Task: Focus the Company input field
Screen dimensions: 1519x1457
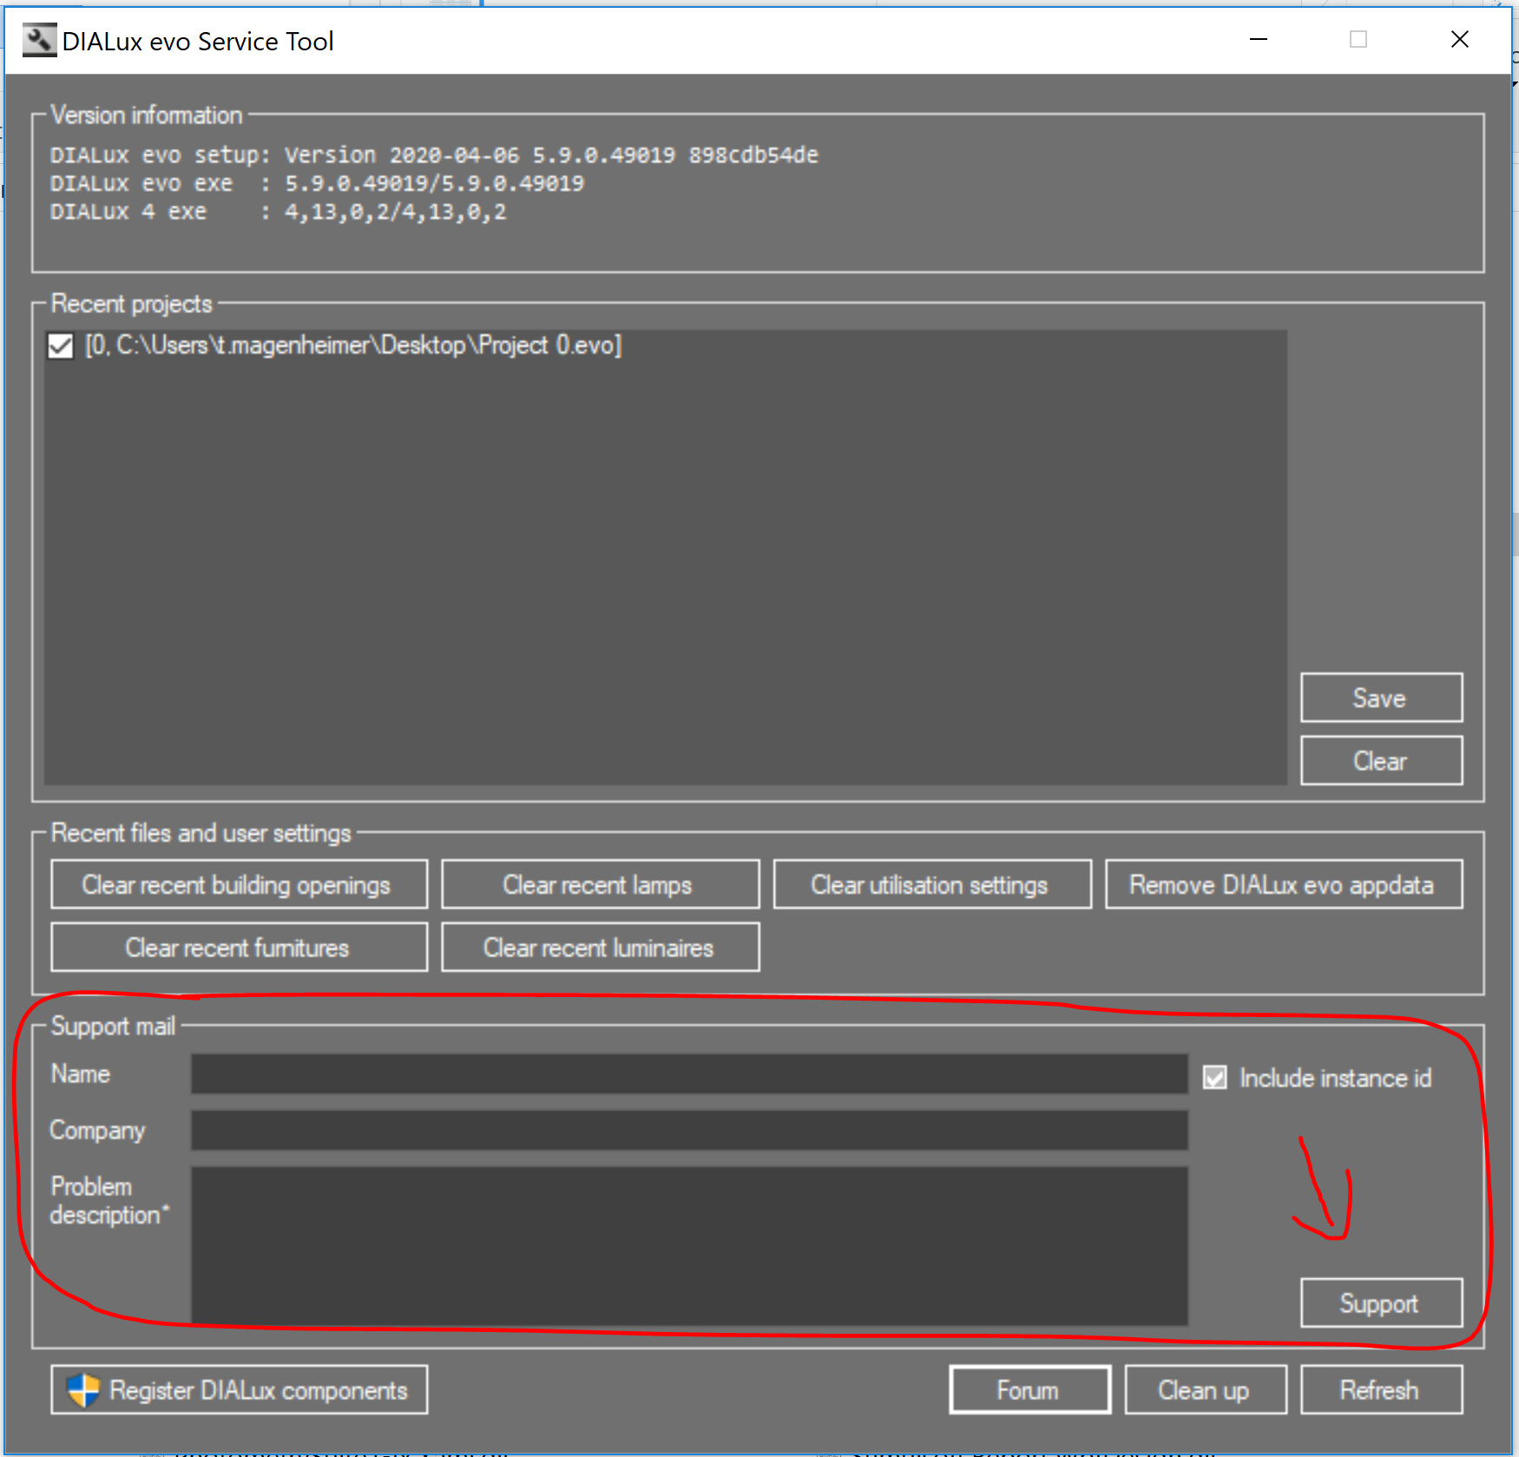Action: [x=688, y=1131]
